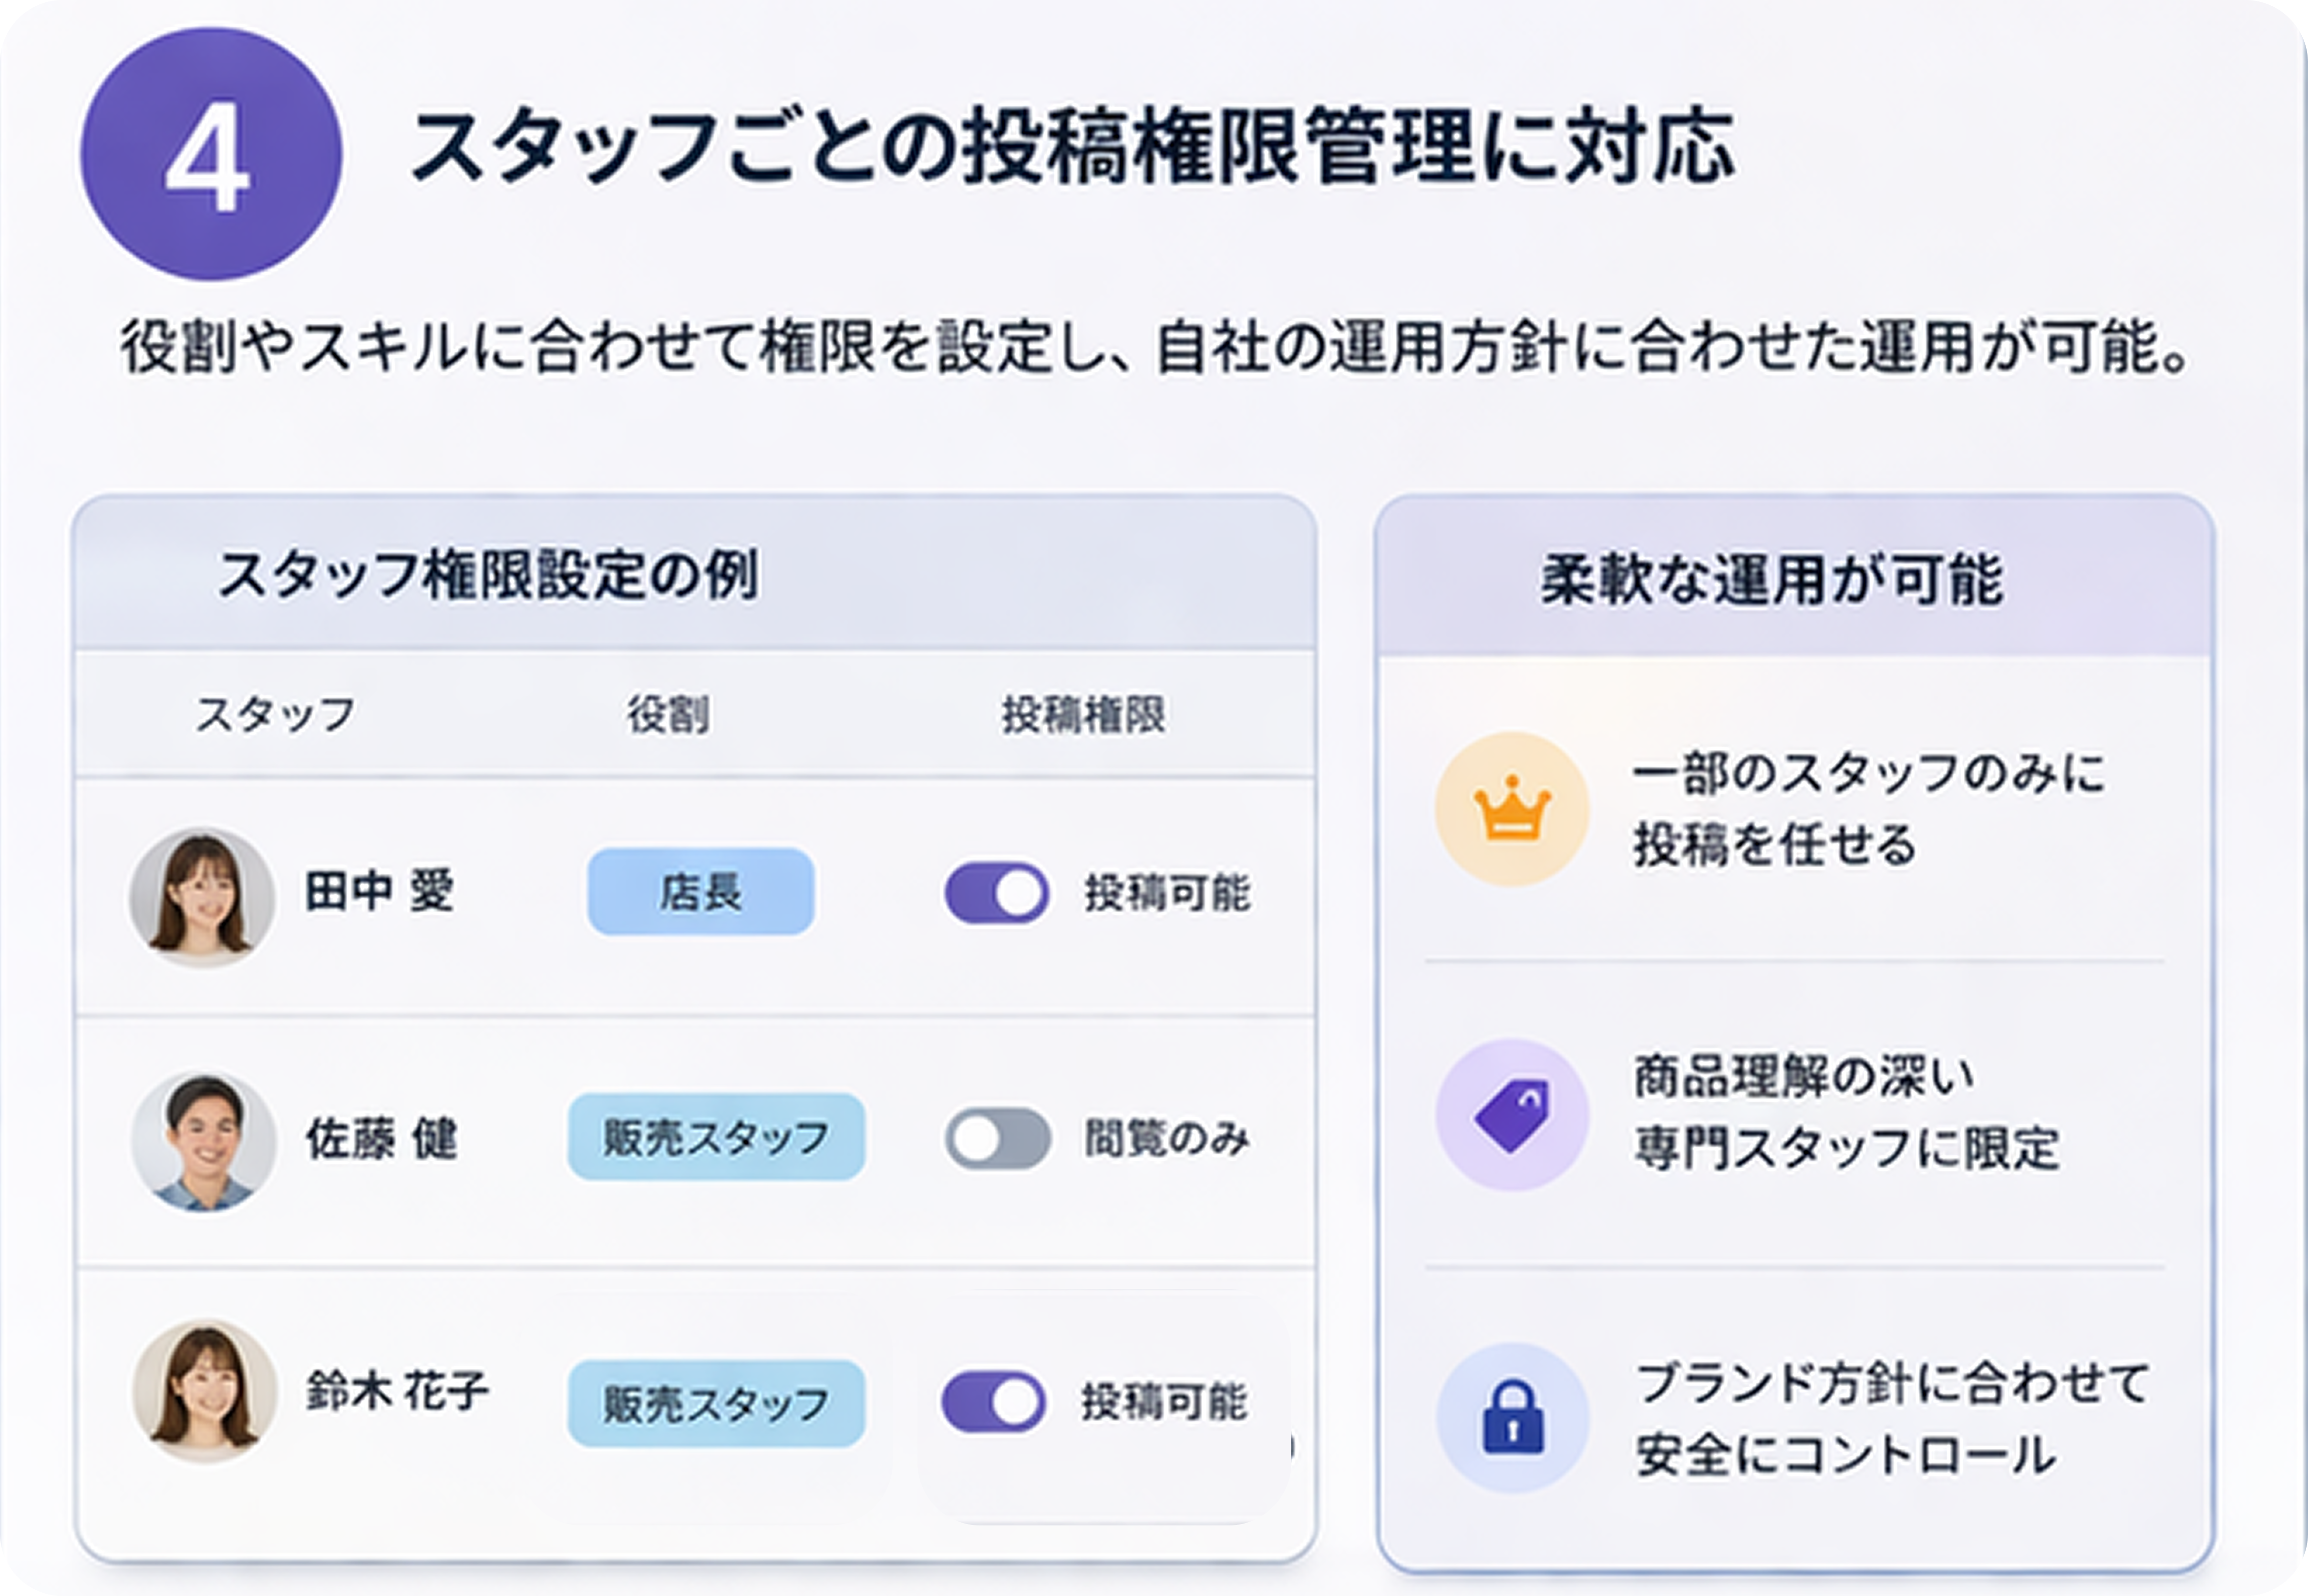This screenshot has width=2308, height=1596.
Task: Select the スタッフ column header
Action: [x=275, y=714]
